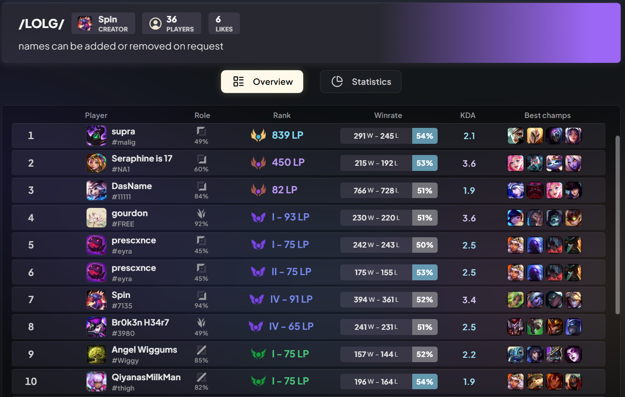Select Angel Wiggums' role icon above 85%
This screenshot has height=397, width=625.
[x=201, y=350]
